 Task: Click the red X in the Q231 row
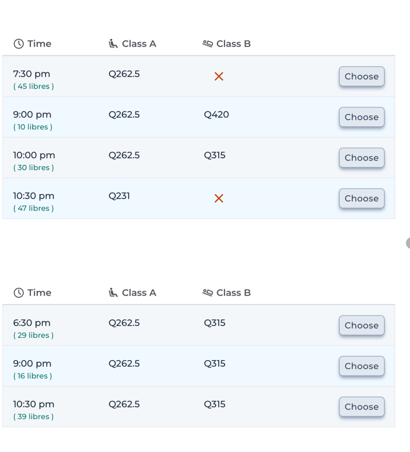click(x=219, y=199)
